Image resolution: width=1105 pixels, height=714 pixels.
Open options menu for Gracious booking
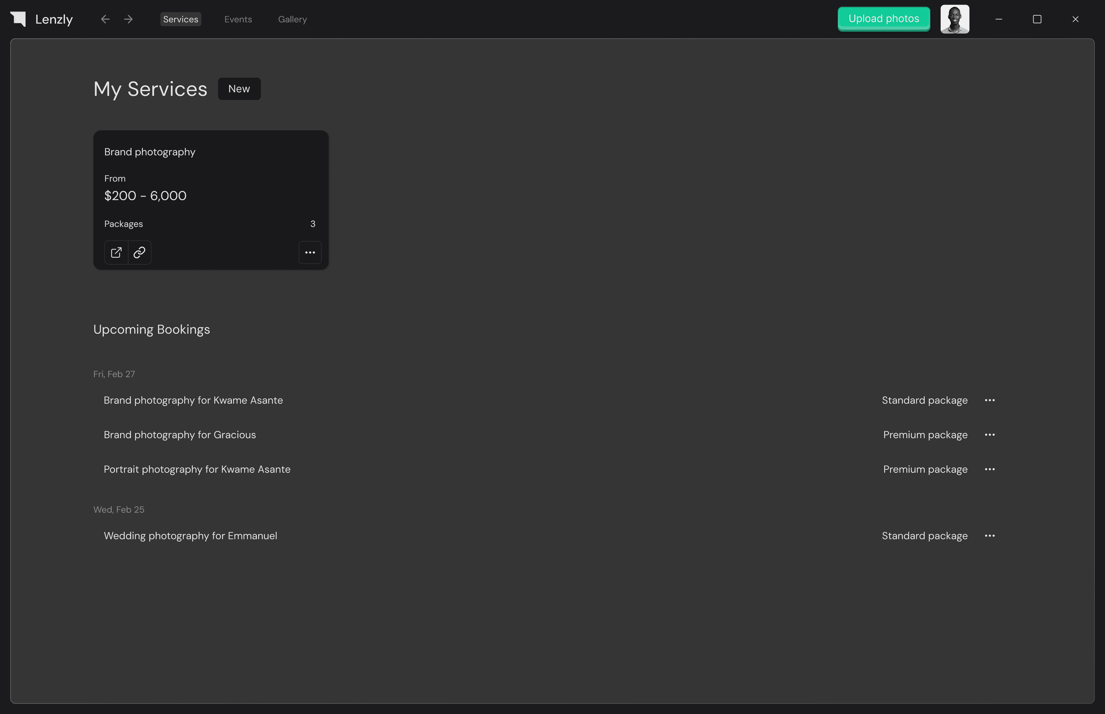990,435
